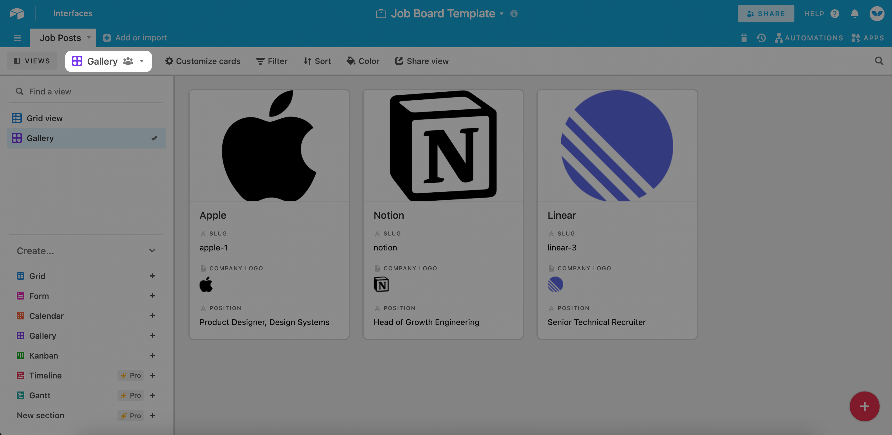Screen dimensions: 892x435
Task: Open the Apple record card cover
Action: coord(269,146)
